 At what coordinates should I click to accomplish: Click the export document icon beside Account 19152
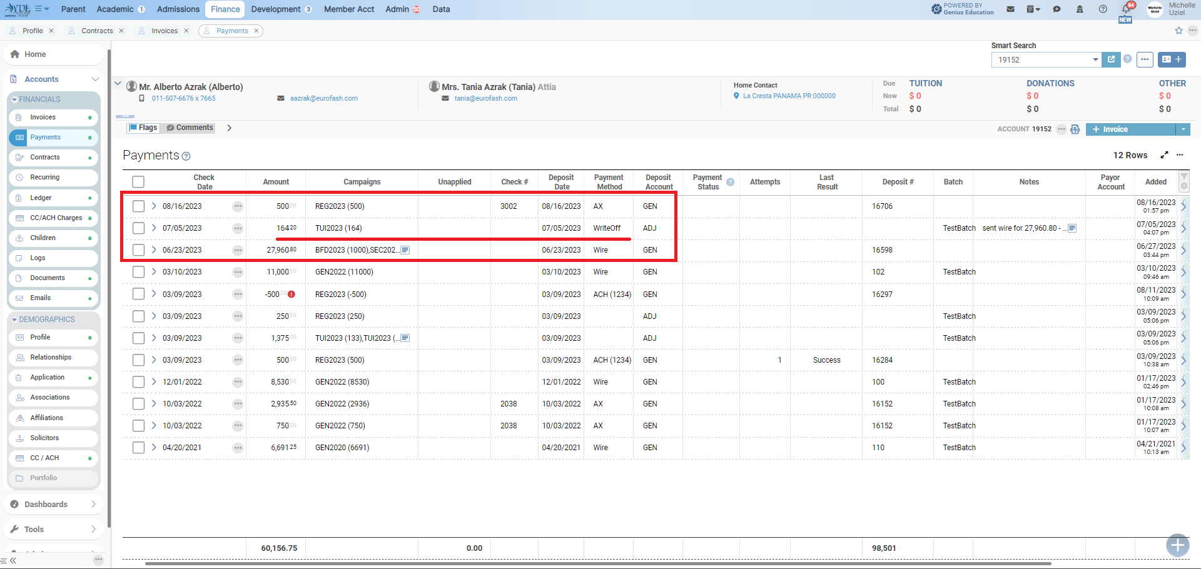point(1075,129)
